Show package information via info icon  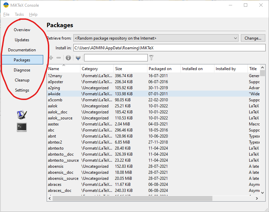tap(68, 58)
